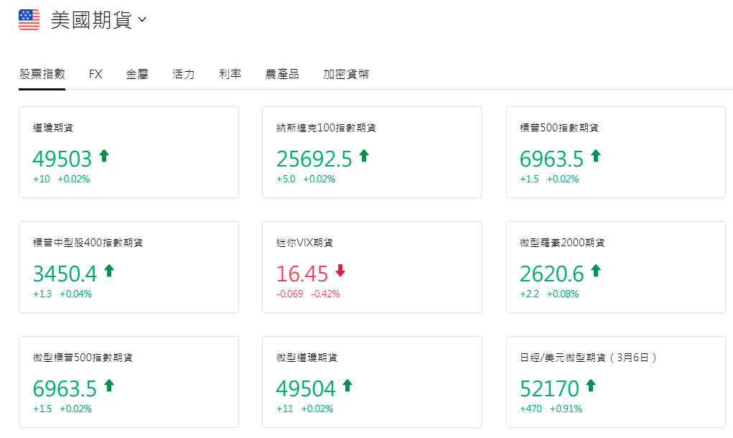
Task: Select the 利率 tab
Action: [229, 73]
